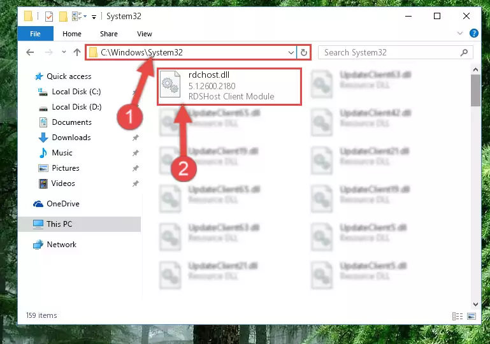Viewport: 490px width, 344px height.
Task: Click the Properties icon in quick access toolbar
Action: [x=49, y=17]
